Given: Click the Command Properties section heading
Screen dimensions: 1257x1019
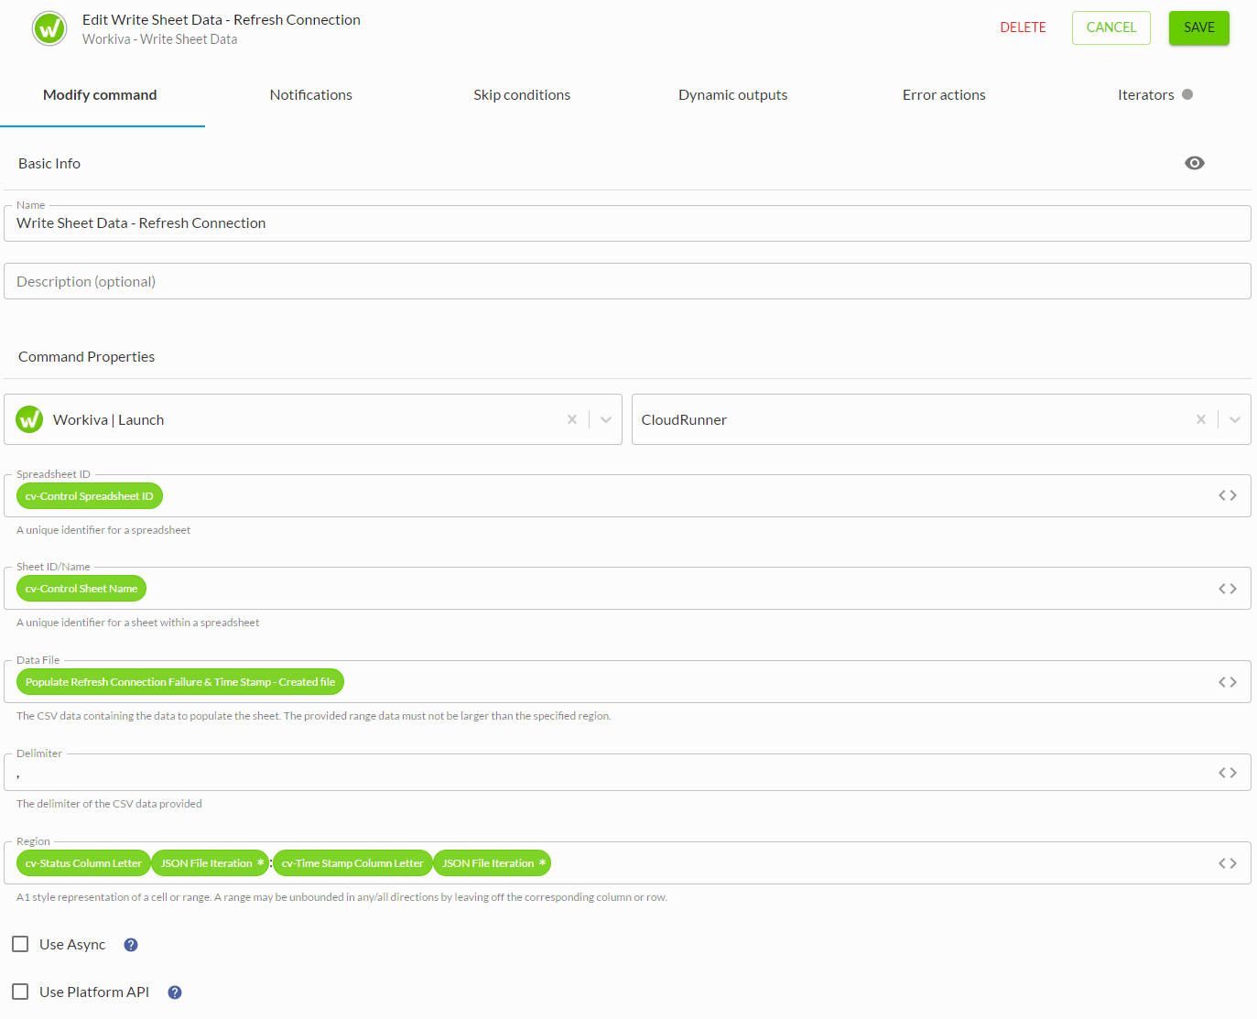Looking at the screenshot, I should click(x=87, y=357).
